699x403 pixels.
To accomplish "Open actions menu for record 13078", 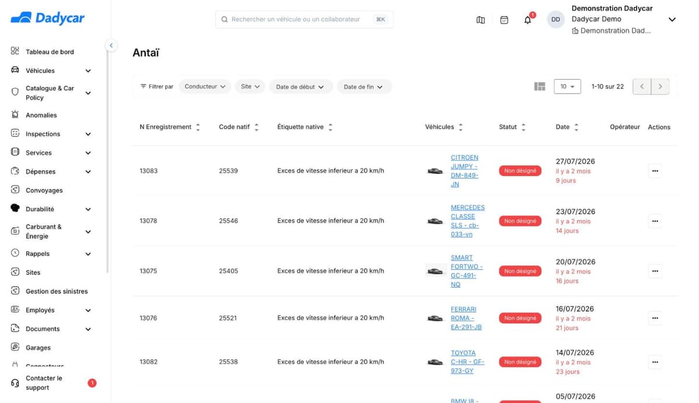I will tap(655, 221).
